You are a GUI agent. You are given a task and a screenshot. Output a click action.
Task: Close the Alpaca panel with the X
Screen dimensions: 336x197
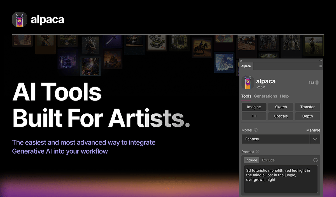[241, 61]
